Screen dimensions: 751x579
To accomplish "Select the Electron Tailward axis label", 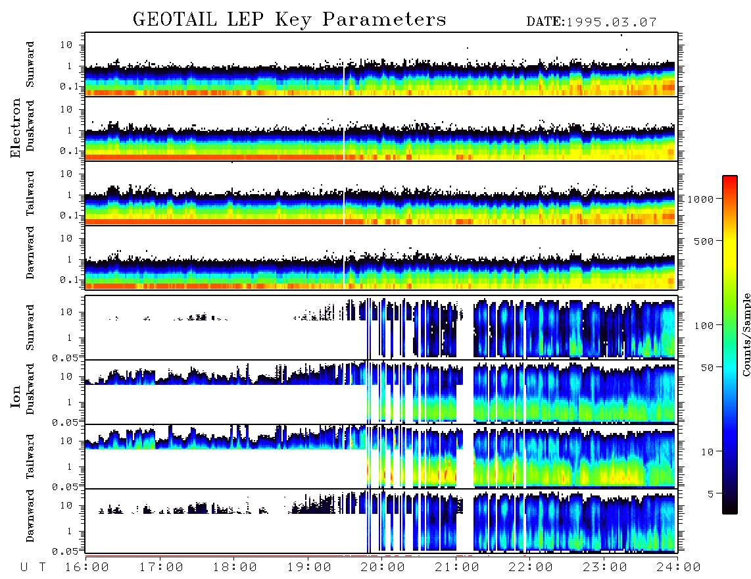I will click(x=30, y=193).
